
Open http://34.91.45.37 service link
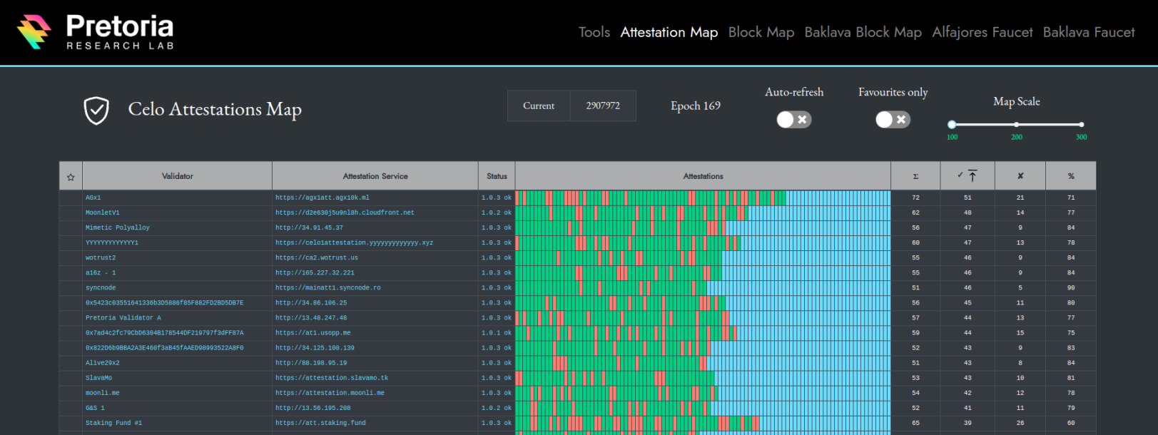point(310,227)
